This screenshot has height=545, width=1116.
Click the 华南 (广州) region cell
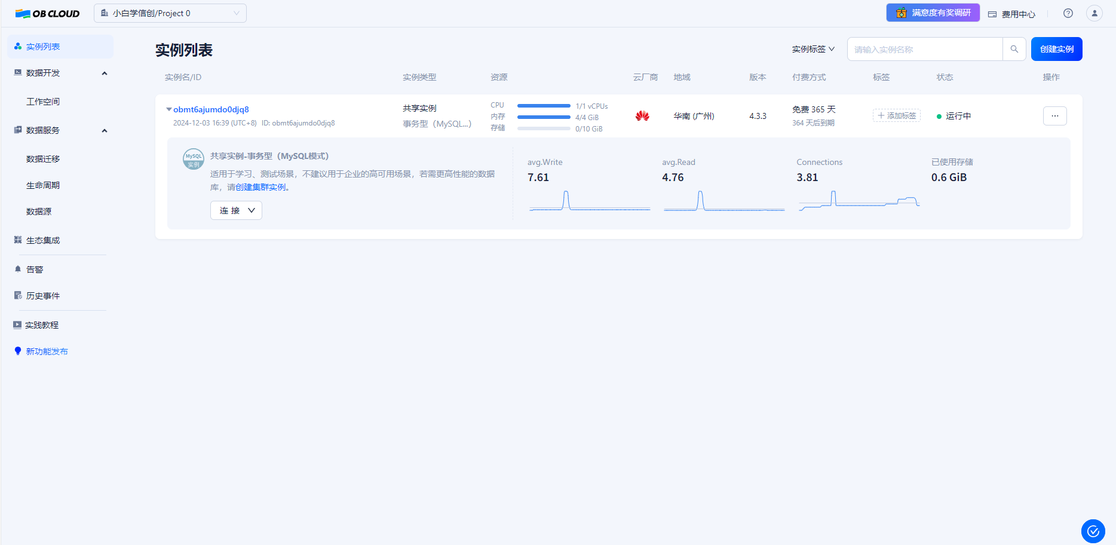click(x=694, y=116)
